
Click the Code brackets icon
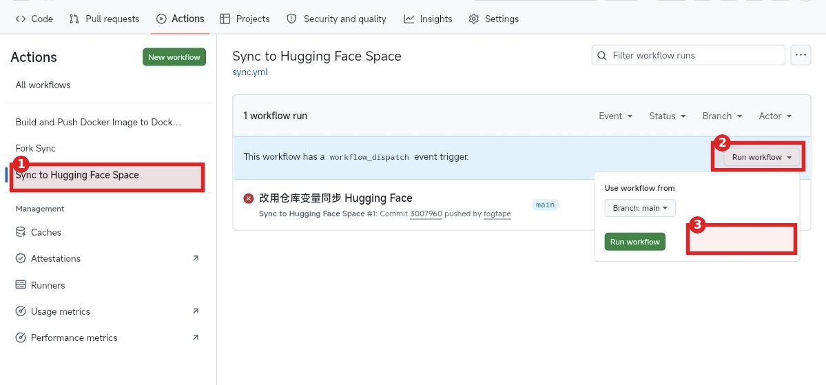pos(21,19)
